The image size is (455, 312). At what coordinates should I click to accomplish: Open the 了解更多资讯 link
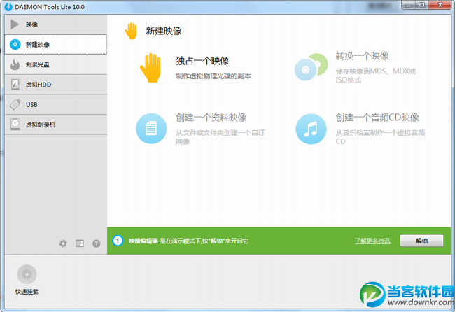[372, 241]
